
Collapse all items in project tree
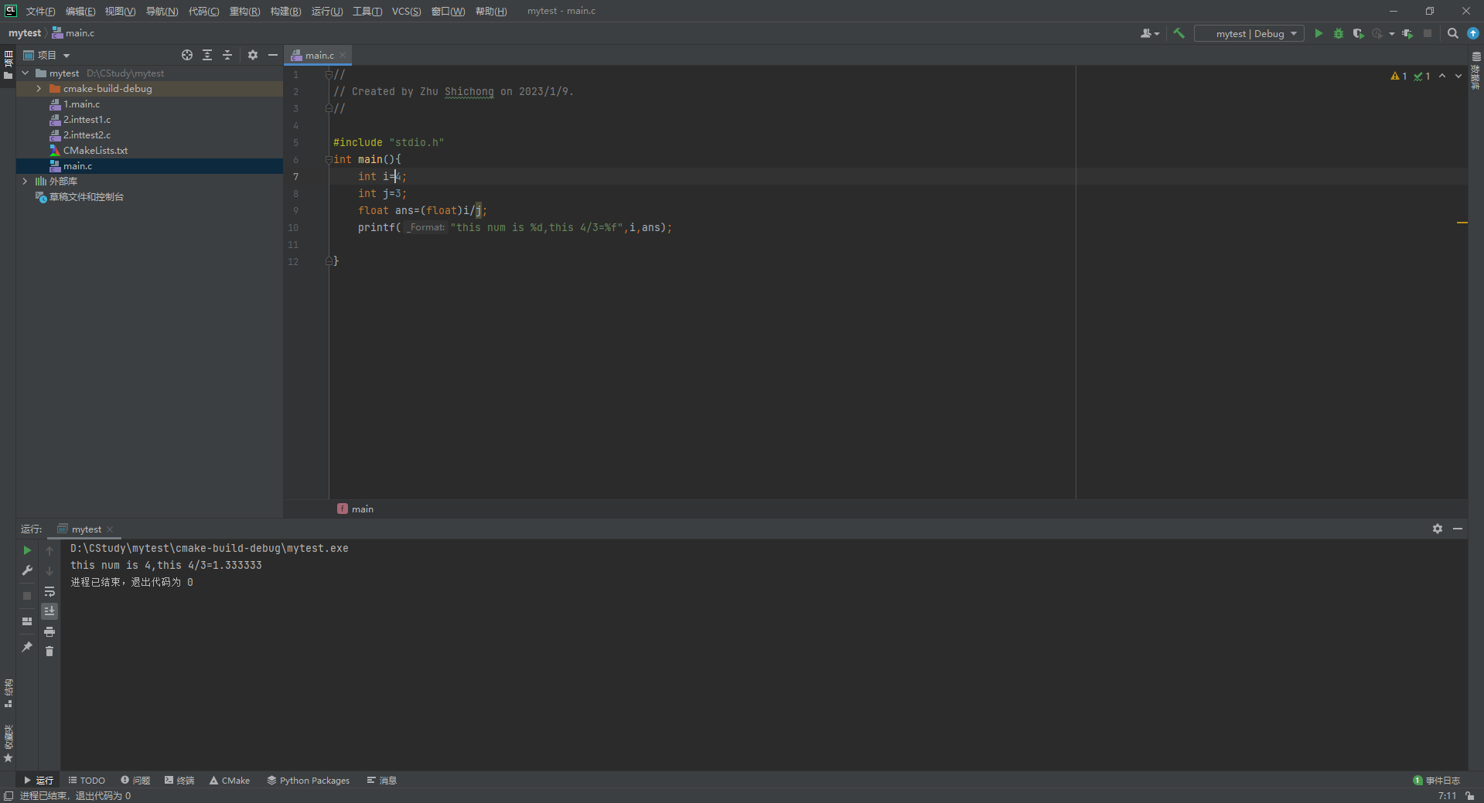coord(227,55)
